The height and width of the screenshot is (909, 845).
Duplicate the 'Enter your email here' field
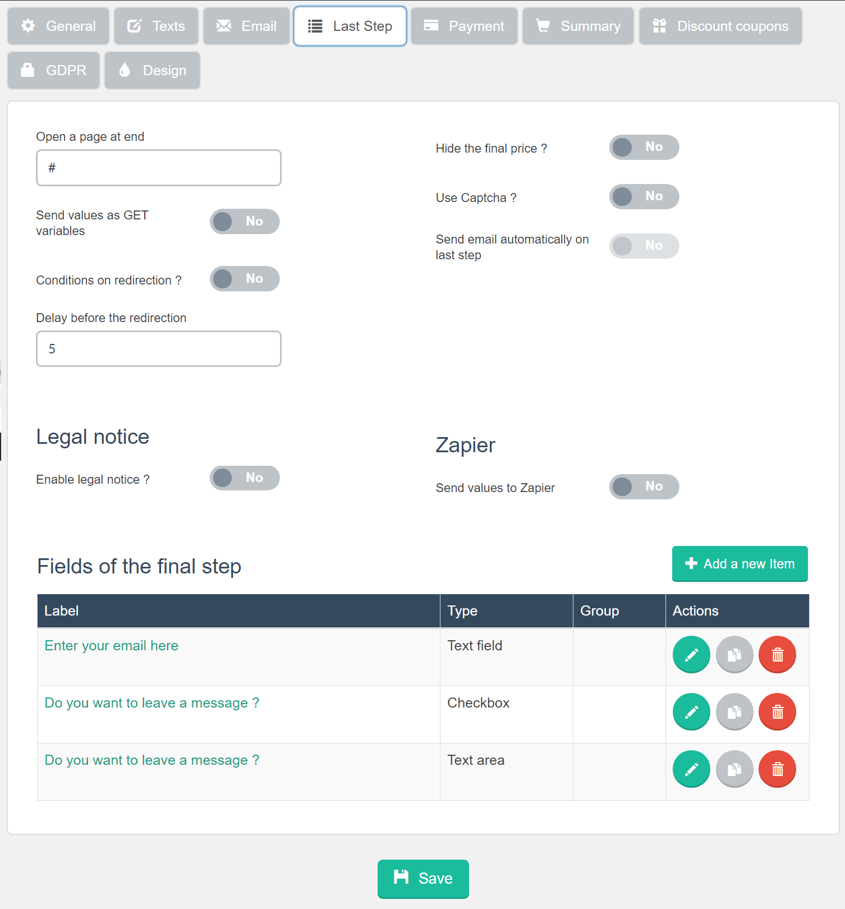coord(734,654)
